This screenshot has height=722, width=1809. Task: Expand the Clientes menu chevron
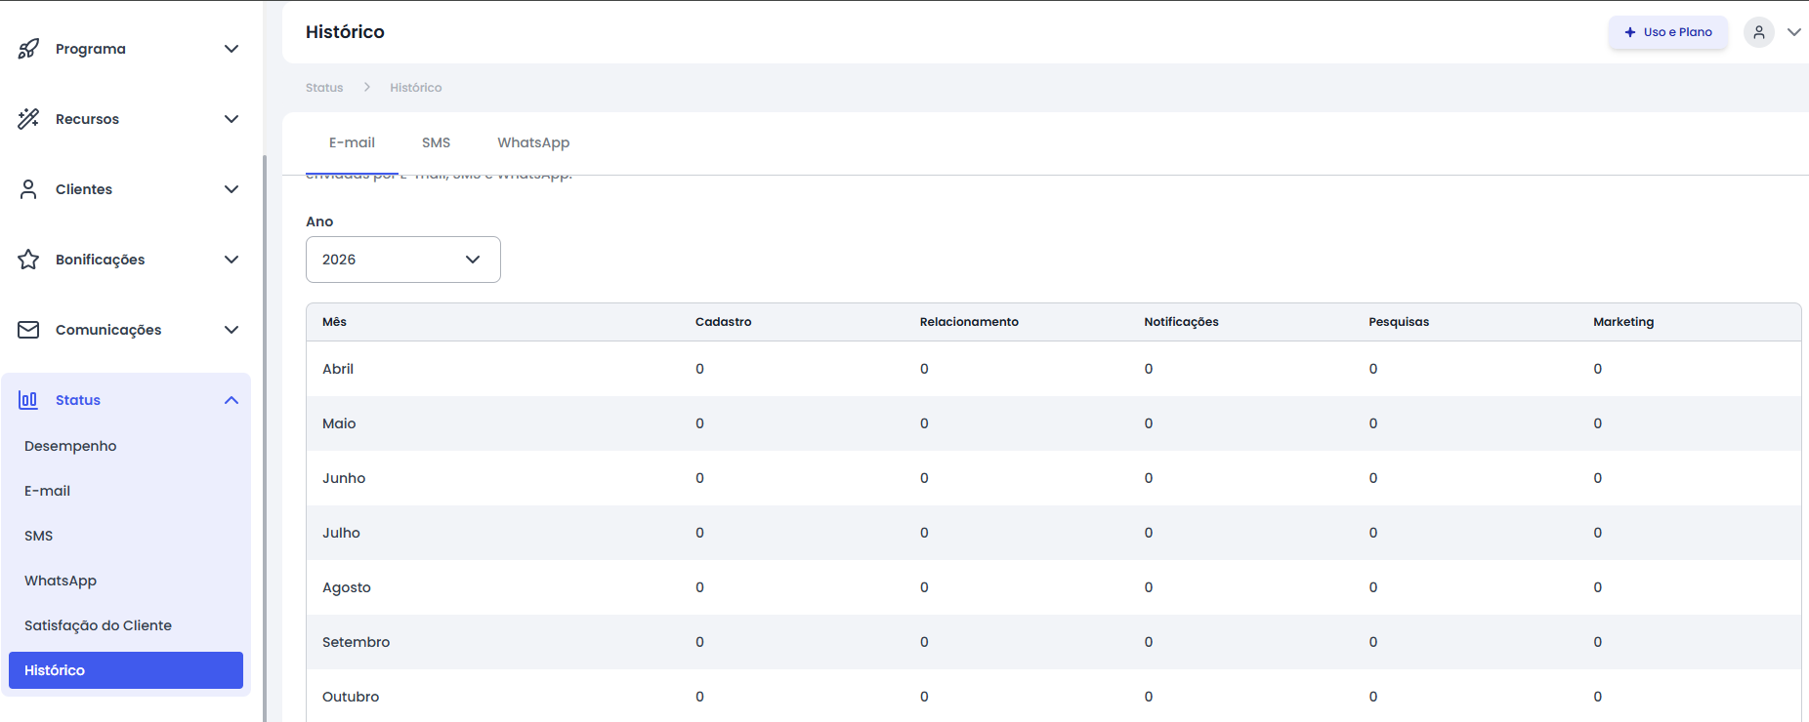click(x=231, y=189)
